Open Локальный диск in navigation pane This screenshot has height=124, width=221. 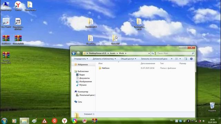tap(87, 95)
